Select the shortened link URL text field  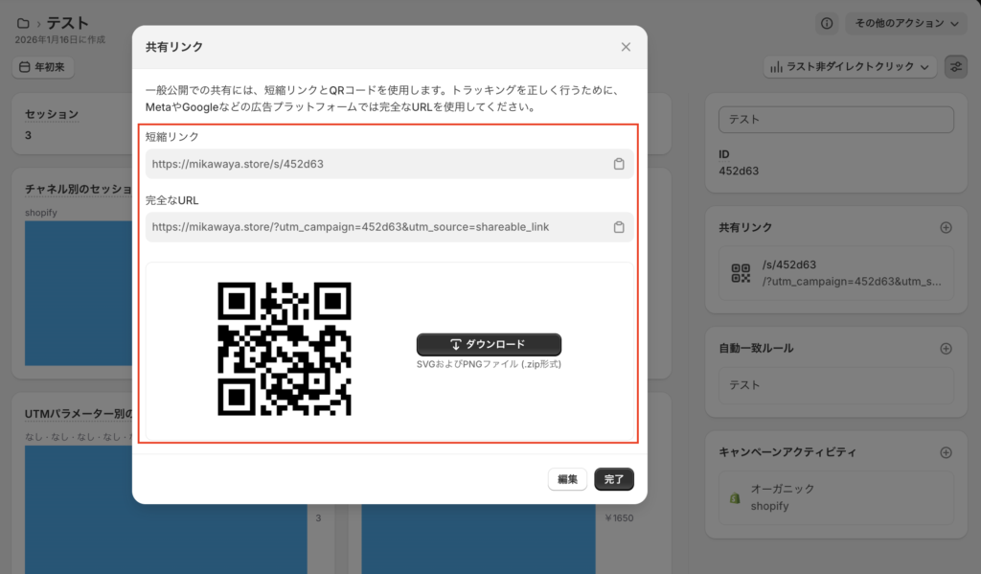[378, 164]
